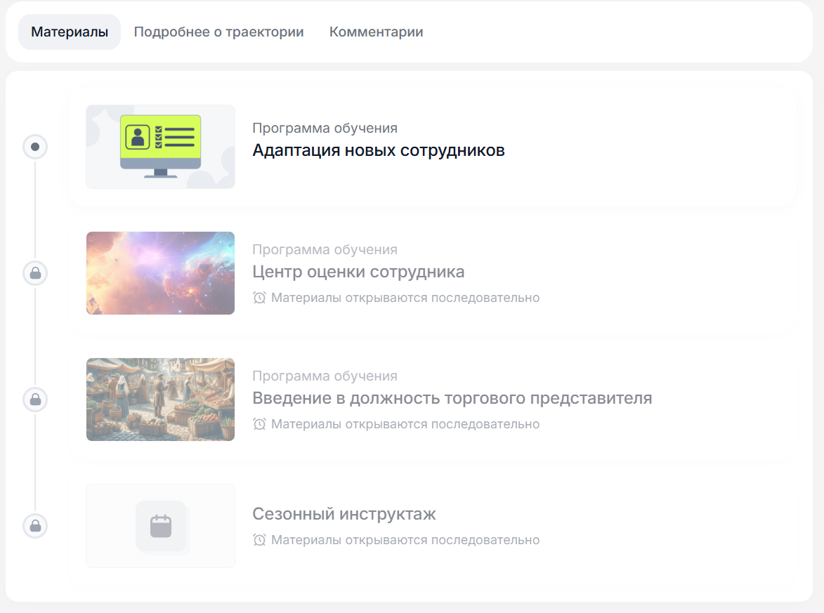Click the nebula thumbnail of Центр оценки сотрудника
824x613 pixels.
(x=160, y=273)
